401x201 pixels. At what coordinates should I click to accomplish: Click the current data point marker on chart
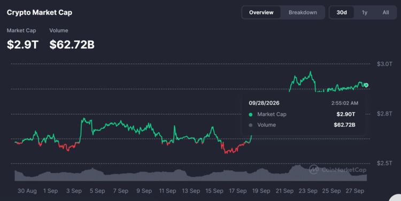(x=366, y=85)
